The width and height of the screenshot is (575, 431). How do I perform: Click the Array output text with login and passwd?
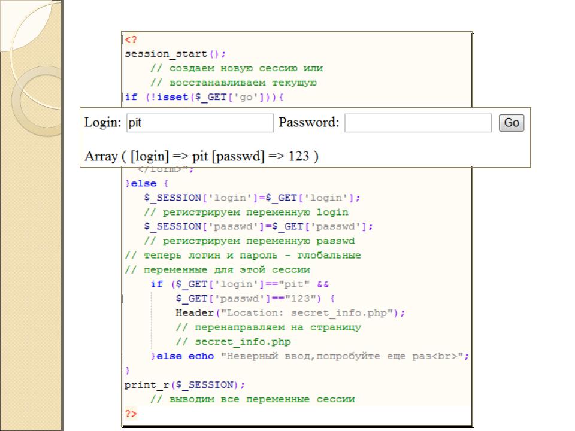[201, 156]
